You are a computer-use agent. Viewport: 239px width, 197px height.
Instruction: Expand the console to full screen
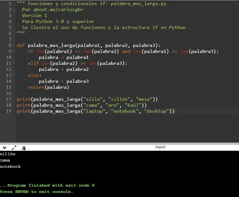point(14,148)
